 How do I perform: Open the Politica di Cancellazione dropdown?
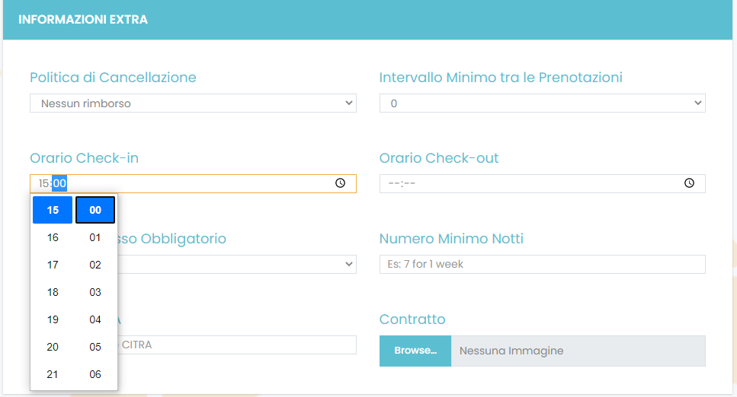click(193, 103)
